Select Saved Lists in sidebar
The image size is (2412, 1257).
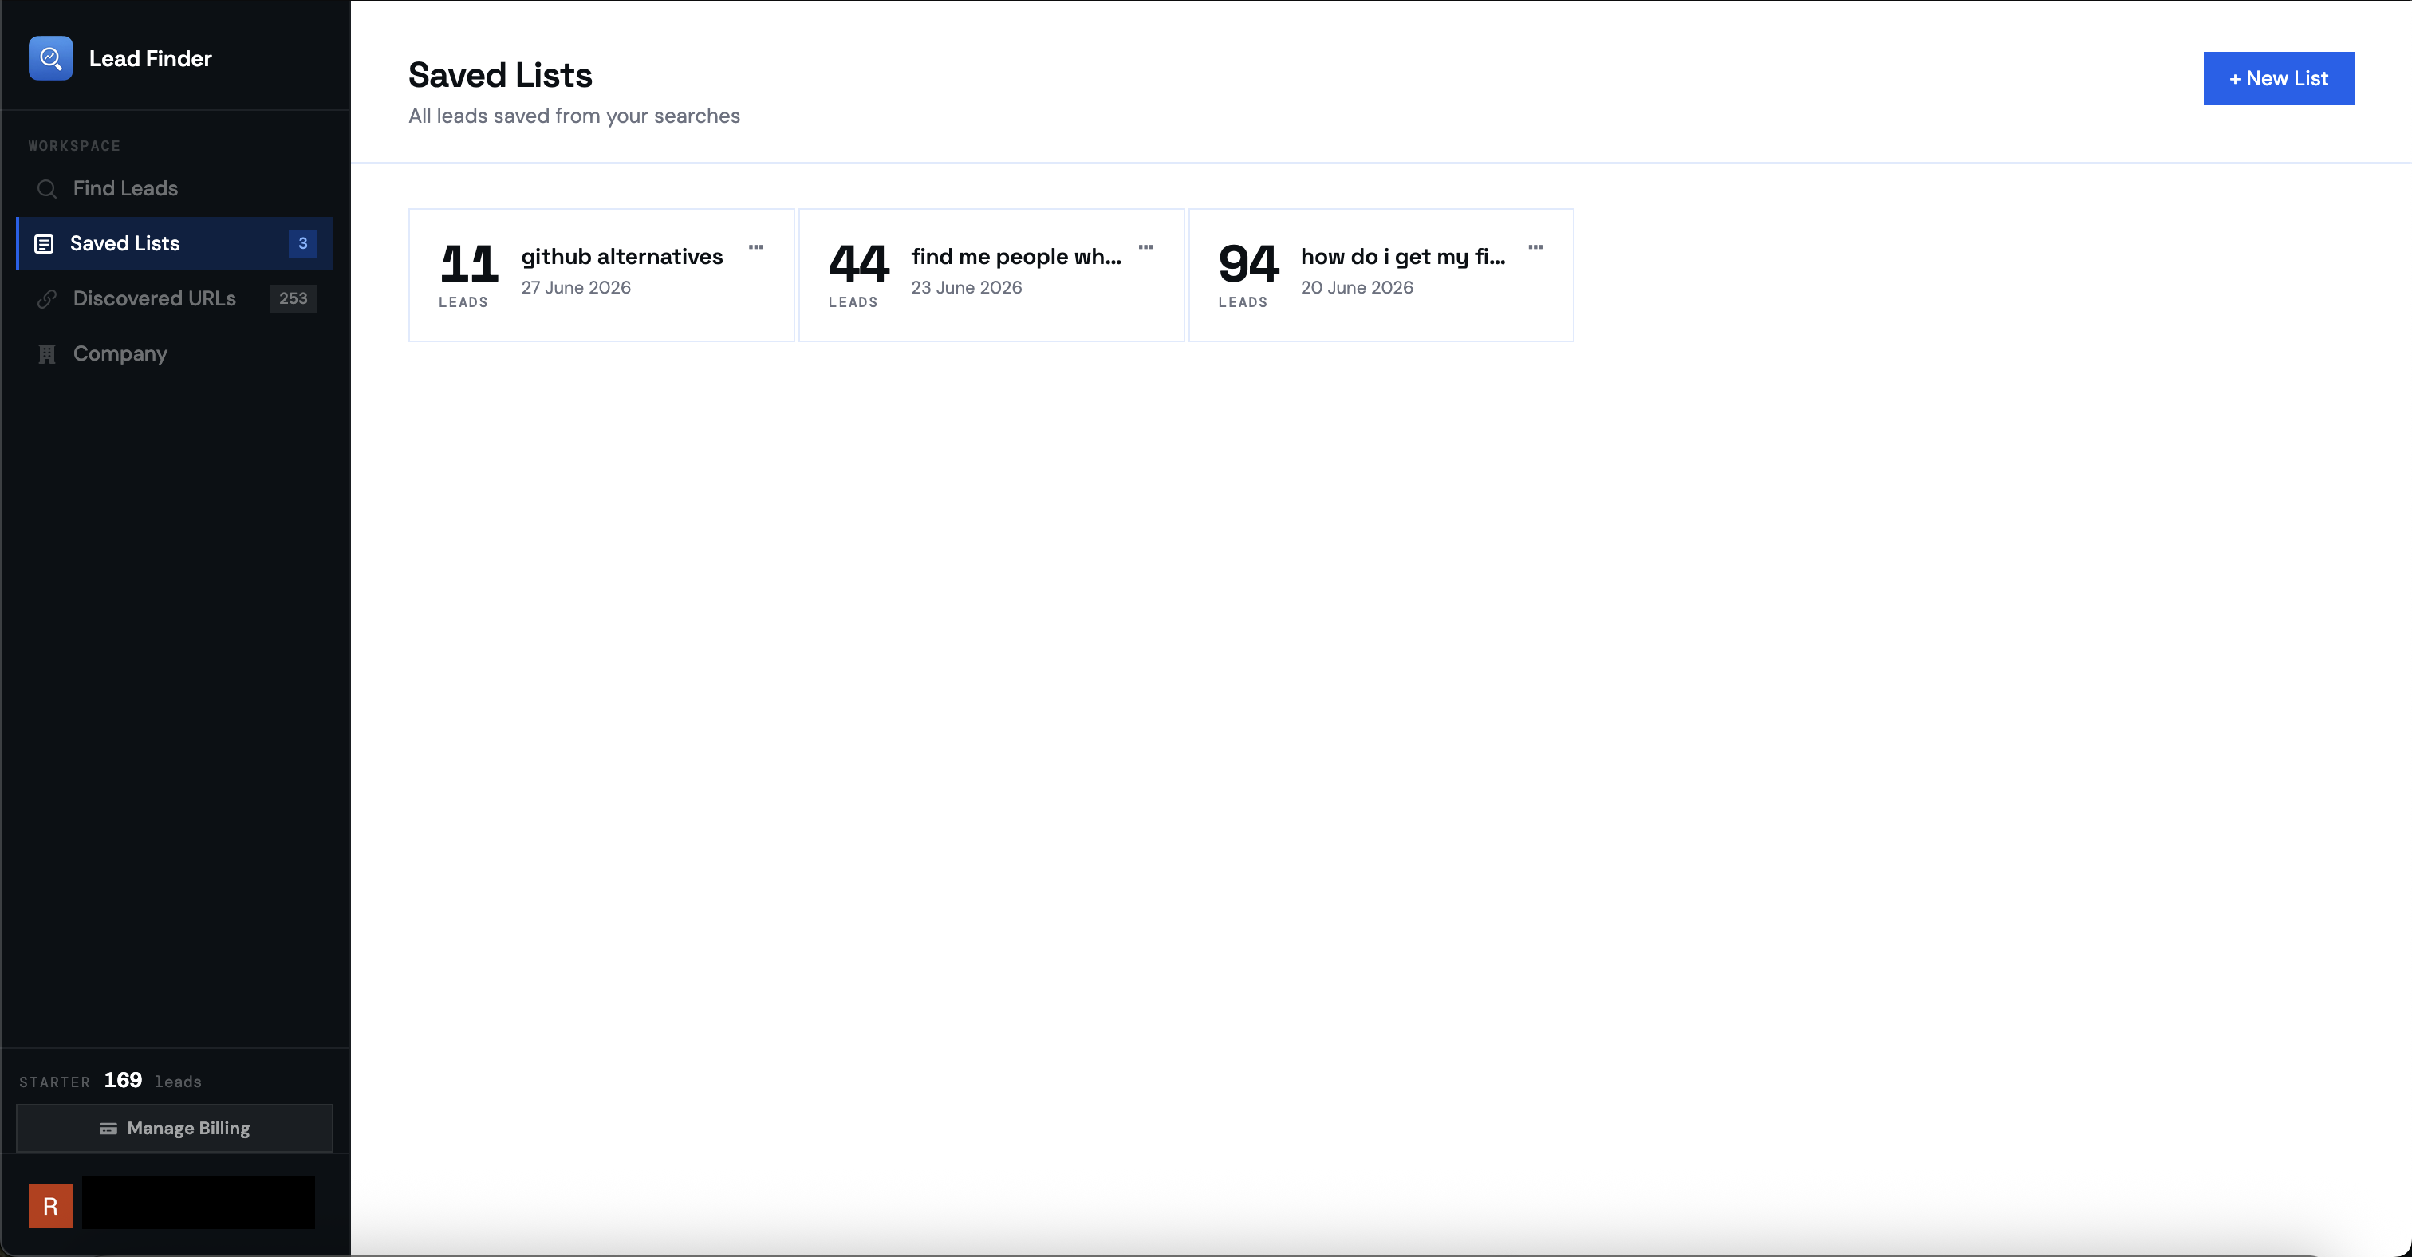coord(175,244)
